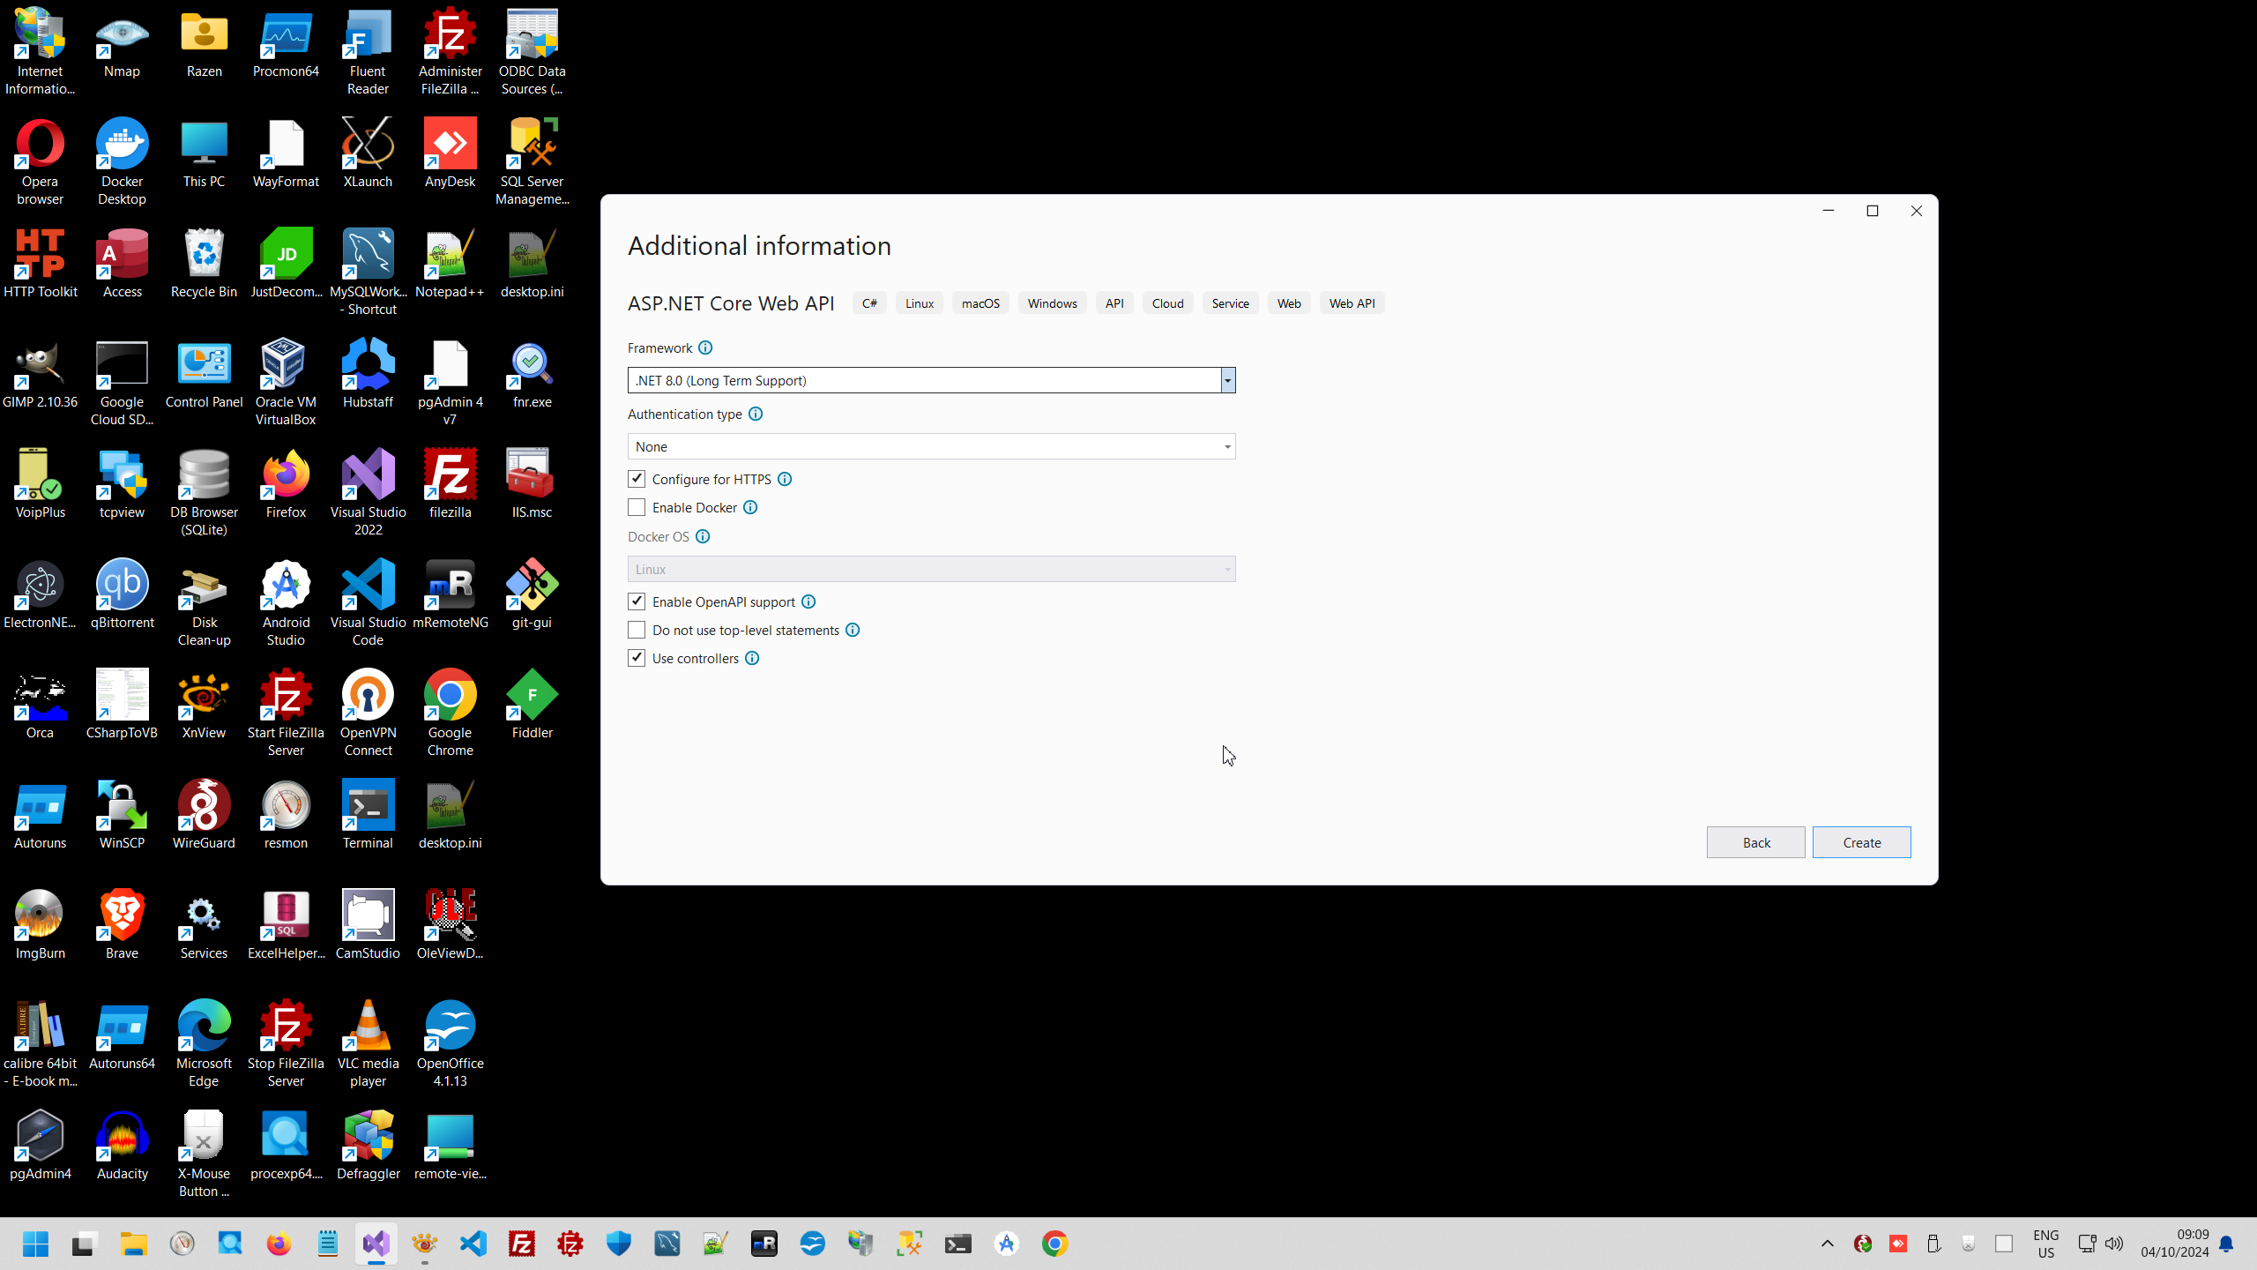
Task: Click info icon next to Enable OpenAPI support
Action: [808, 602]
